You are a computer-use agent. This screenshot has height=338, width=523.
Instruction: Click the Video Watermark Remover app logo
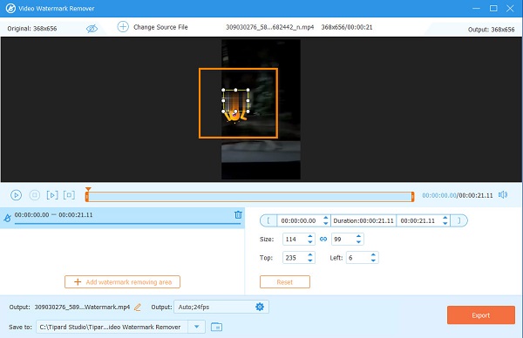[x=10, y=9]
